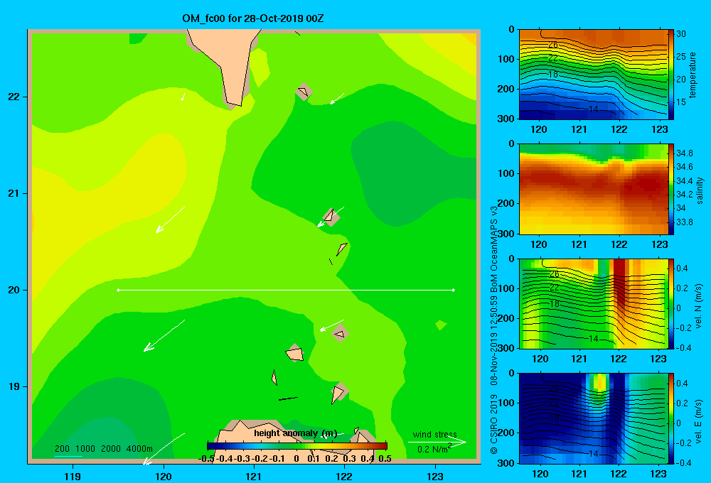Click the 'temperature' colorbar label

(693, 75)
